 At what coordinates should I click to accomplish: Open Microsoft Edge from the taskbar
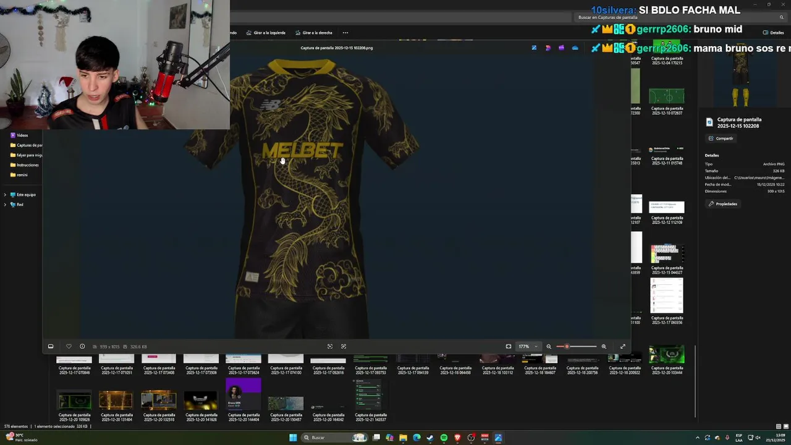coord(417,438)
